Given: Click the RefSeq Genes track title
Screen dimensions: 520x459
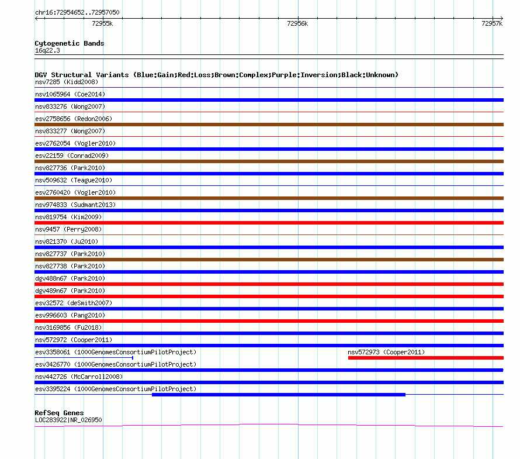Looking at the screenshot, I should click(59, 413).
